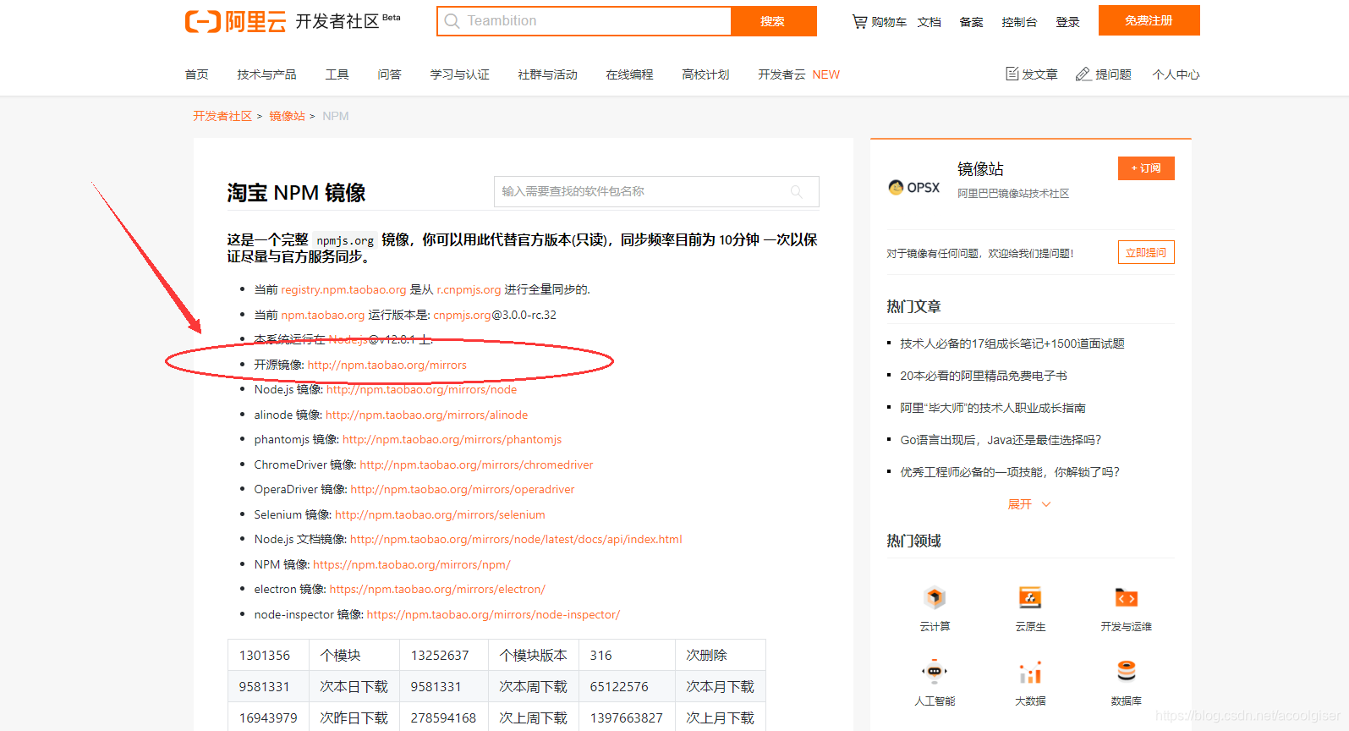Click the 购物车 link
The height and width of the screenshot is (731, 1349).
[x=889, y=22]
